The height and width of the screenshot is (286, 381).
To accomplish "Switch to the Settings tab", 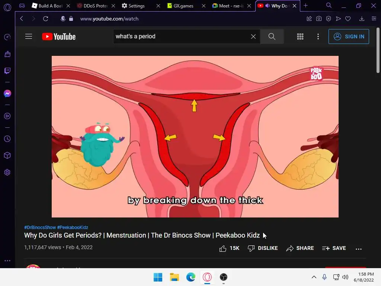I will 134,6.
